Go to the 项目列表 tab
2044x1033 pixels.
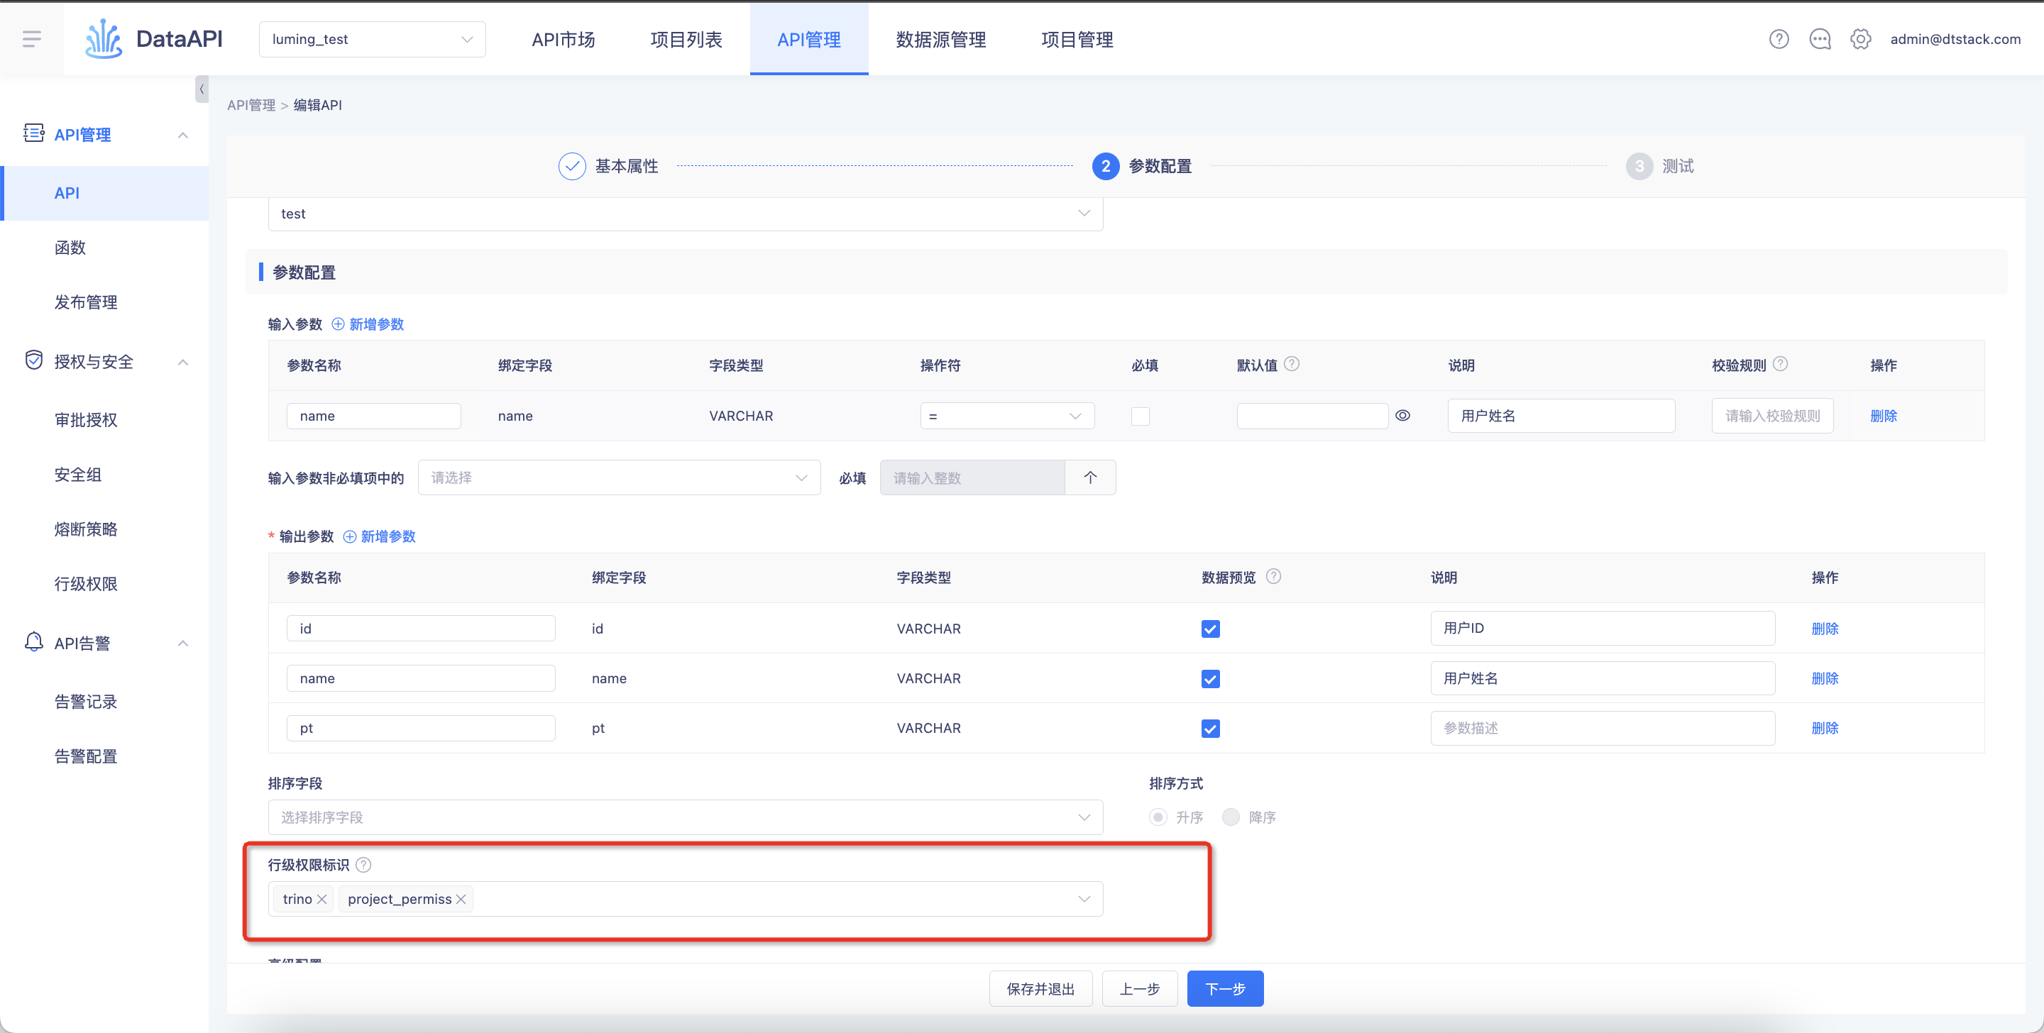click(686, 39)
